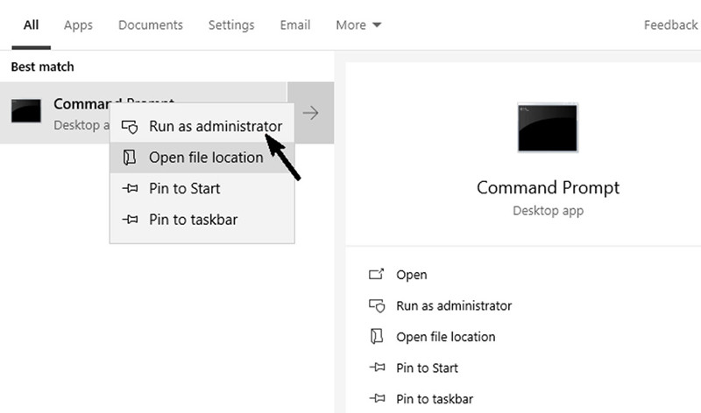Click the Pin to Start icon in right pane

[377, 367]
